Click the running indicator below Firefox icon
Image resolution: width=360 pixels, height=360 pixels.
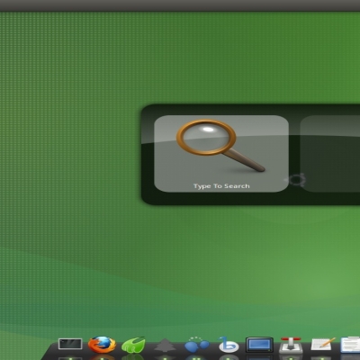coord(102,358)
